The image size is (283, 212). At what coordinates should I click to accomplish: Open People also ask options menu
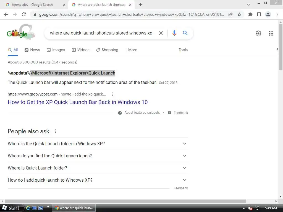pyautogui.click(x=55, y=131)
